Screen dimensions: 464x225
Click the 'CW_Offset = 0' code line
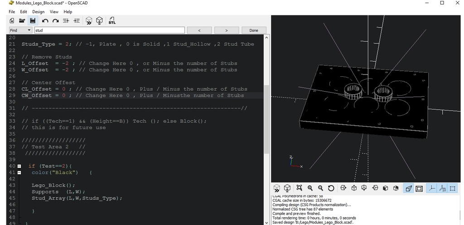click(x=133, y=96)
